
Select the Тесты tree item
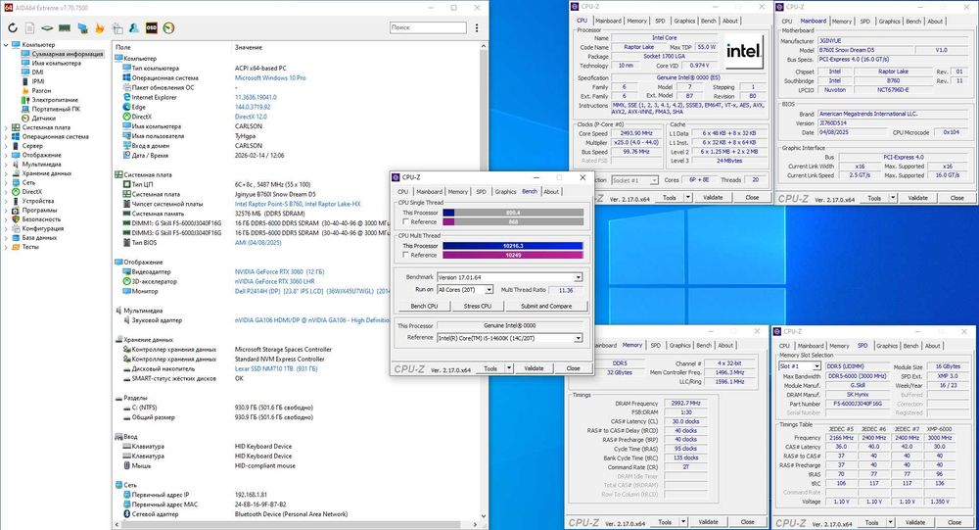pyautogui.click(x=30, y=247)
